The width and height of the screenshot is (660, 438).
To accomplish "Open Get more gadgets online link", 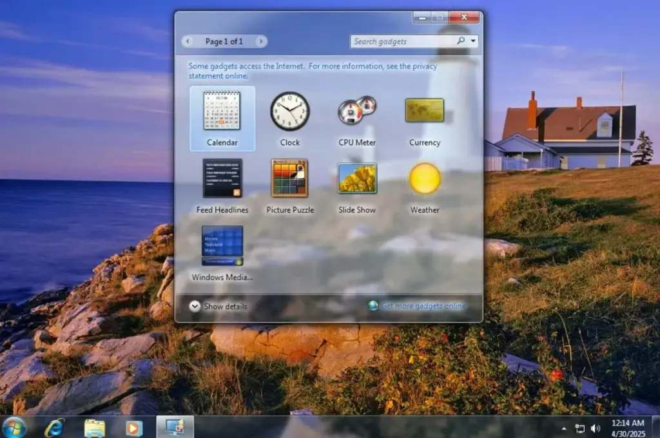I will (423, 306).
